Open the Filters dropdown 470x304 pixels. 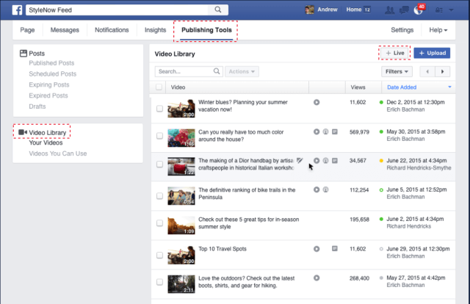[397, 71]
